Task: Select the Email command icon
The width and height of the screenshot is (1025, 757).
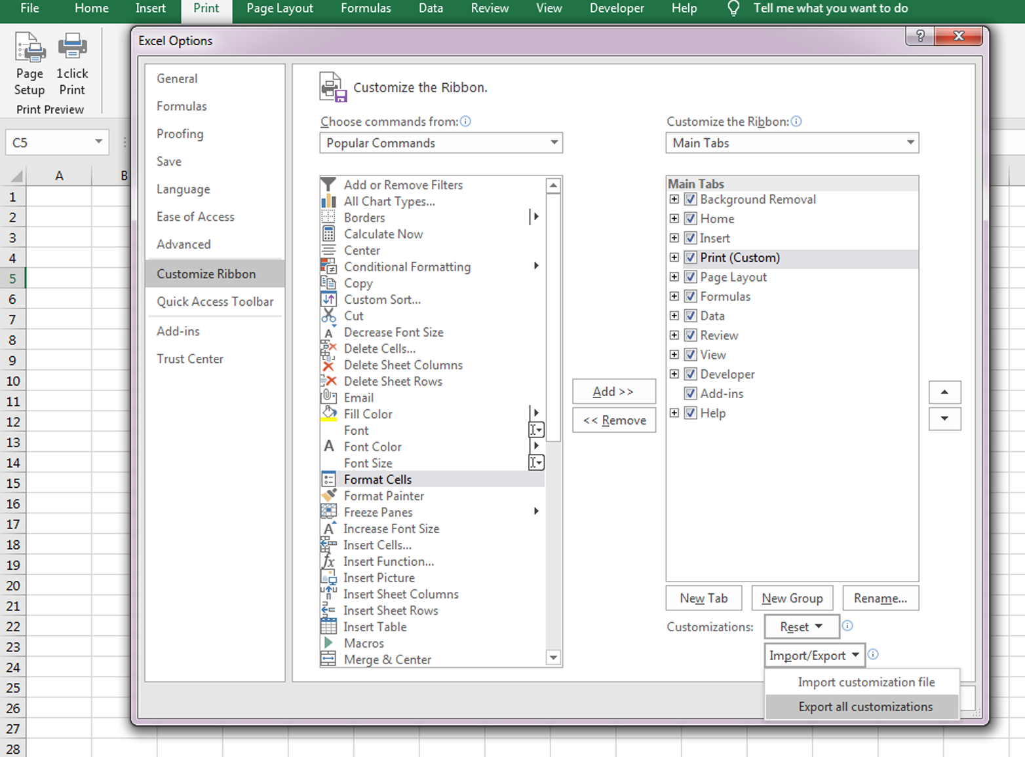Action: coord(328,397)
